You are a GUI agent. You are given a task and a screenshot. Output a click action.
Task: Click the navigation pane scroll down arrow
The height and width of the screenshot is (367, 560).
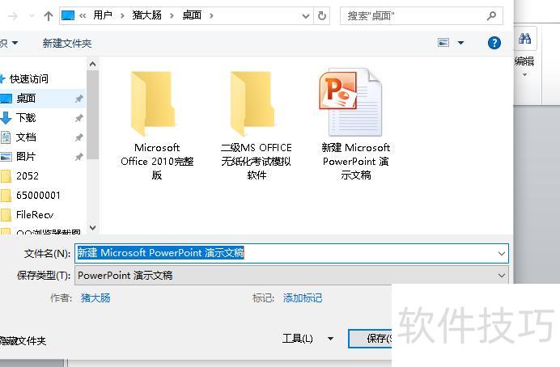coord(92,227)
